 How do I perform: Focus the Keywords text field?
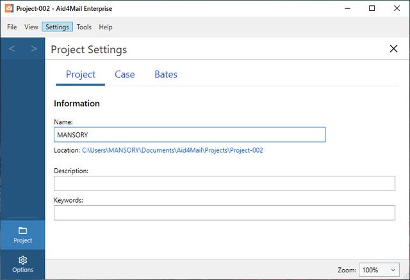click(x=224, y=213)
